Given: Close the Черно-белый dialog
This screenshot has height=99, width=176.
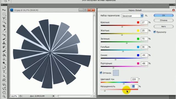Looking at the screenshot, I should click(174, 10).
